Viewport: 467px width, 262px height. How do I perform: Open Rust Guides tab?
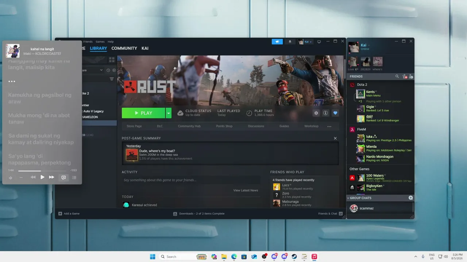(284, 126)
